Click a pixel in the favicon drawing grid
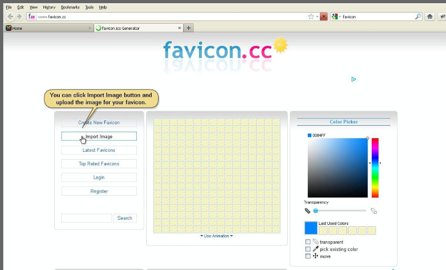Viewport: 446px width, 270px height. 217,176
